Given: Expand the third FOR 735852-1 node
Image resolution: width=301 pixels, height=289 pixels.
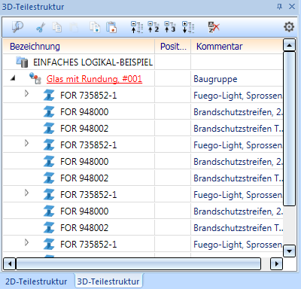Looking at the screenshot, I should [26, 193].
